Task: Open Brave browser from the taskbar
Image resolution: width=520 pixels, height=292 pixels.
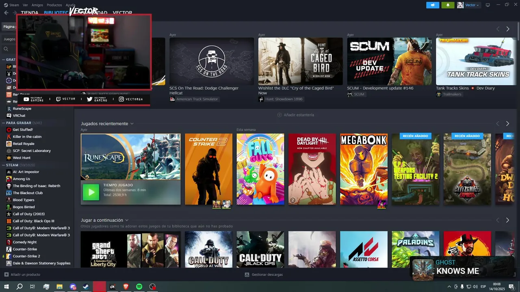Action: coord(126,286)
